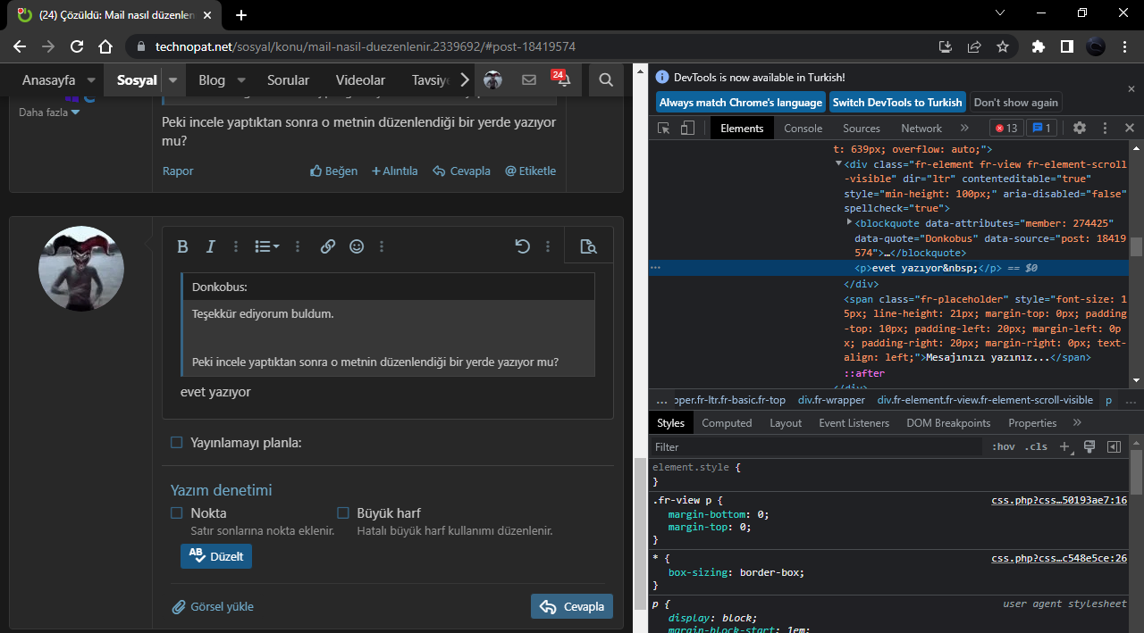Open the list formatting dropdown

[x=266, y=246]
